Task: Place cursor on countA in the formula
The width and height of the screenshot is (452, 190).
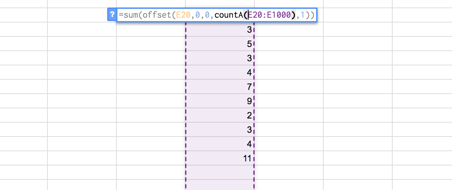Action: [229, 15]
